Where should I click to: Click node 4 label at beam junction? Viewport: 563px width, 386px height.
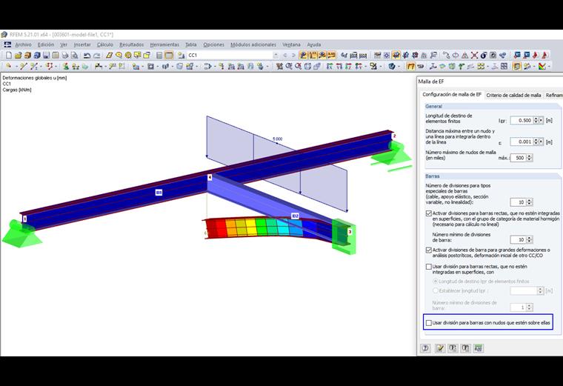point(210,177)
